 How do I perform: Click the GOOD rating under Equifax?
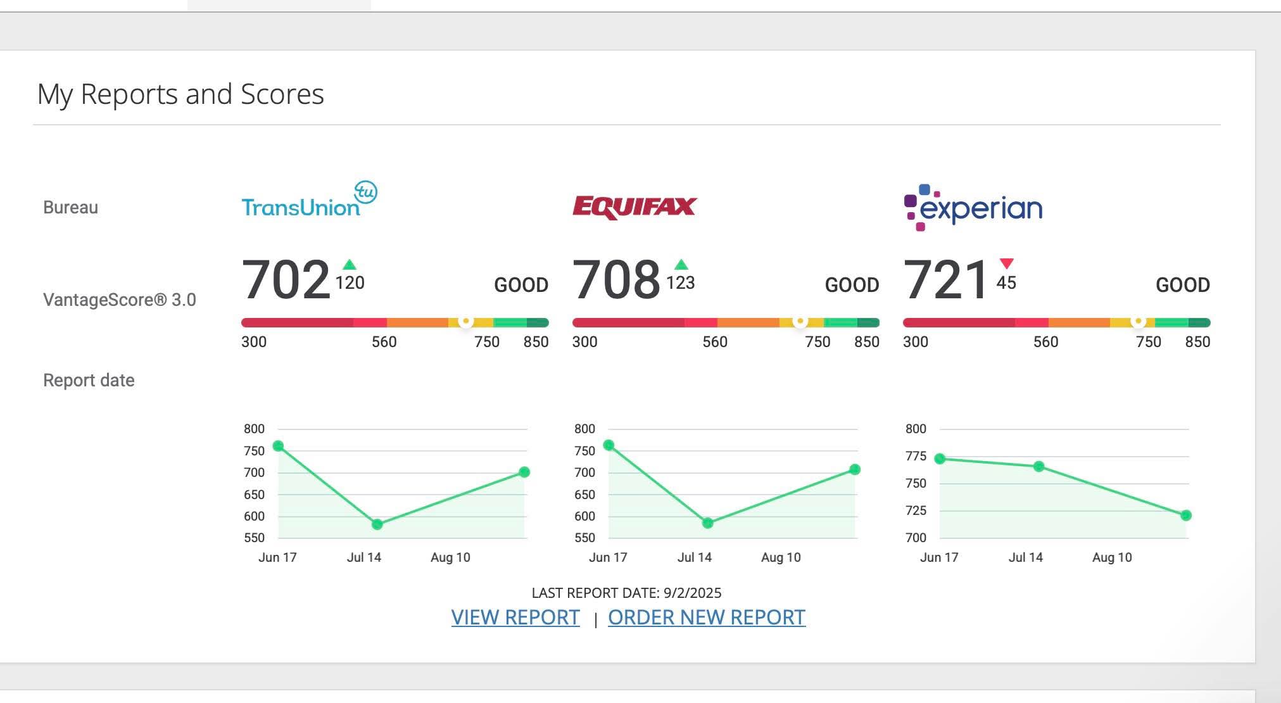click(x=852, y=285)
